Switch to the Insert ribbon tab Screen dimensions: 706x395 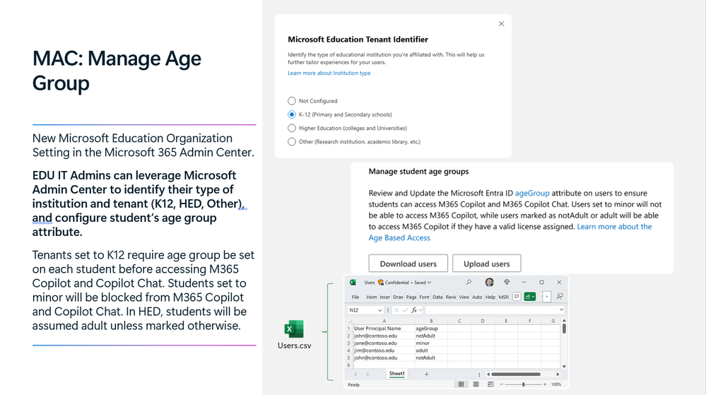click(x=384, y=297)
